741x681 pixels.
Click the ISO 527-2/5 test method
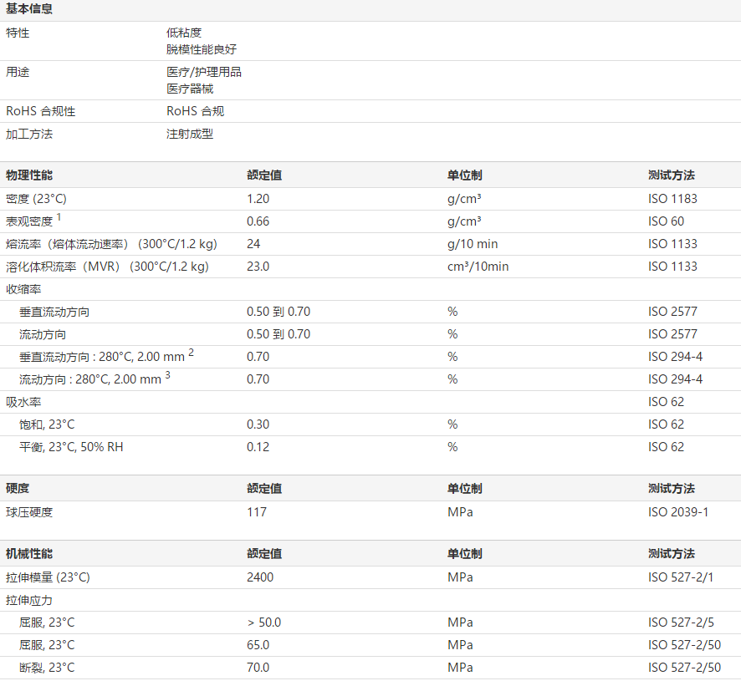coord(681,623)
